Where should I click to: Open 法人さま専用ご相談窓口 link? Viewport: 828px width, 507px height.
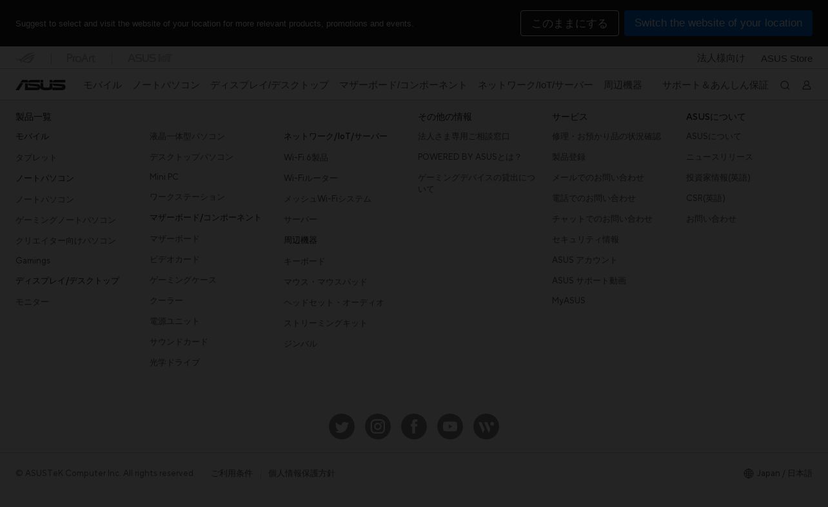464,137
